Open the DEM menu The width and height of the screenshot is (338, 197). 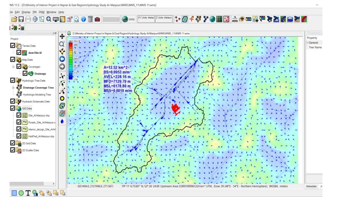42,12
